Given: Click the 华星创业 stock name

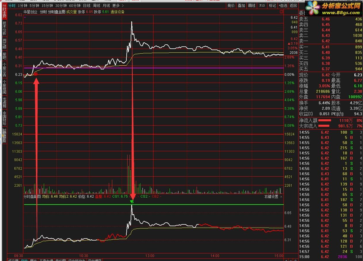Looking at the screenshot, I should [31, 12].
